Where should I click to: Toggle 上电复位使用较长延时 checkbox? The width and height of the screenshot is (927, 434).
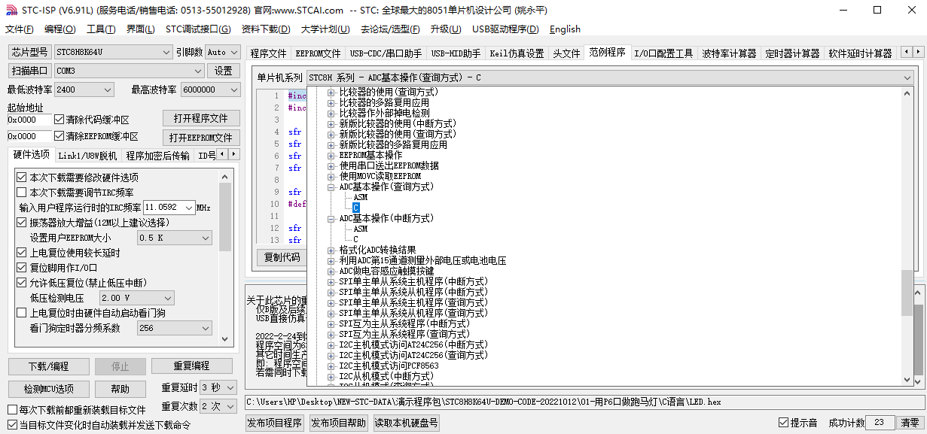[22, 253]
